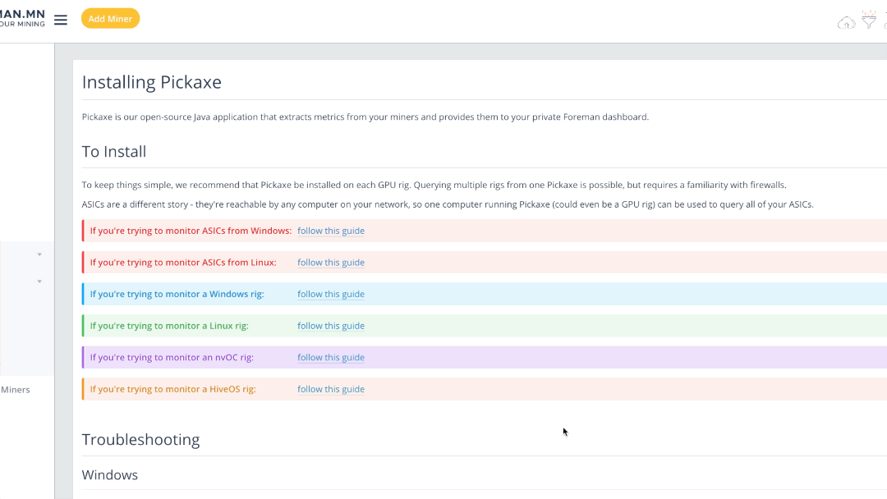Open guide for monitoring ASICs from Linux
This screenshot has width=887, height=499.
(331, 262)
